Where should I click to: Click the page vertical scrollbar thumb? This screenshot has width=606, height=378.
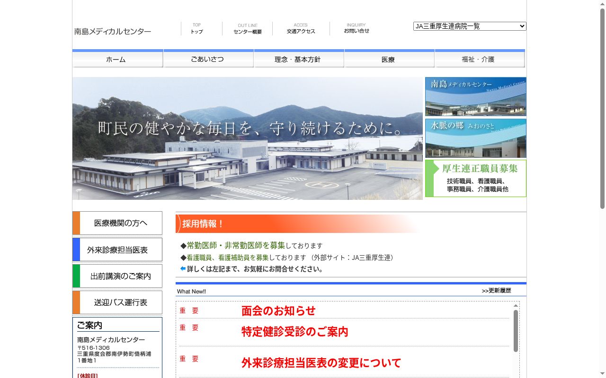[x=602, y=108]
